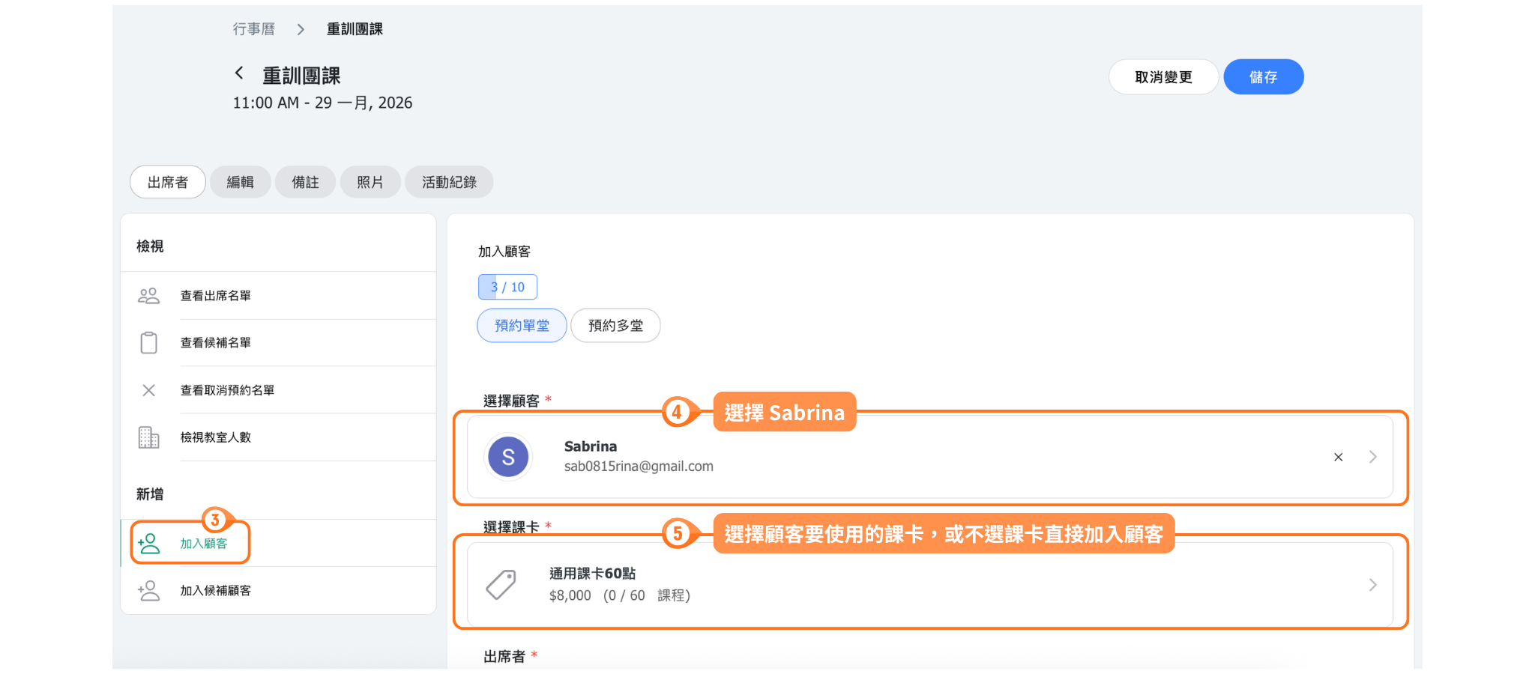Click Sabrina's purple avatar
The width and height of the screenshot is (1535, 674).
point(508,457)
